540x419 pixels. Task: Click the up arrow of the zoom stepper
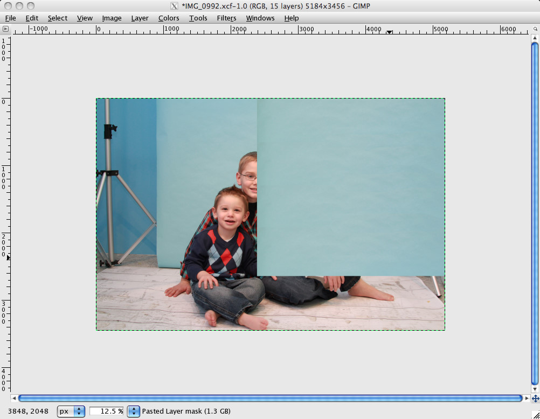coord(133,409)
